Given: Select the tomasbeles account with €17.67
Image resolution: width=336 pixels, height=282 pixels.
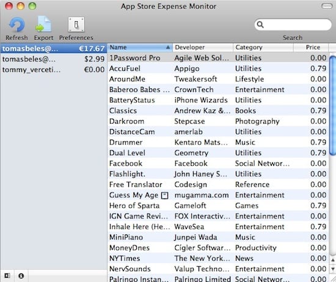Looking at the screenshot, I should [53, 49].
